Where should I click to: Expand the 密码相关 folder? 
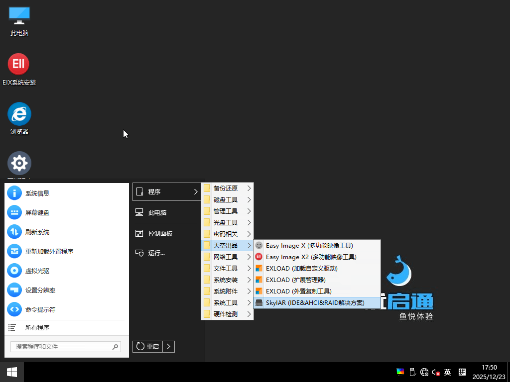click(227, 234)
